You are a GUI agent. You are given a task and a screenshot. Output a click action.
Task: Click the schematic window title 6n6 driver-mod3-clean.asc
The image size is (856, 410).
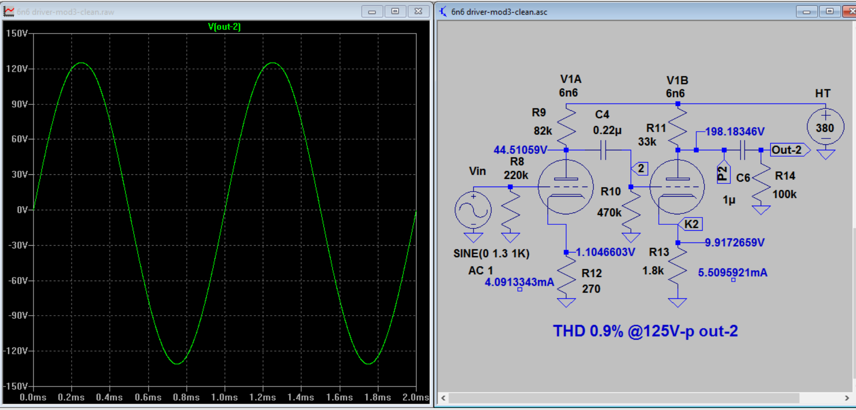[x=499, y=12]
